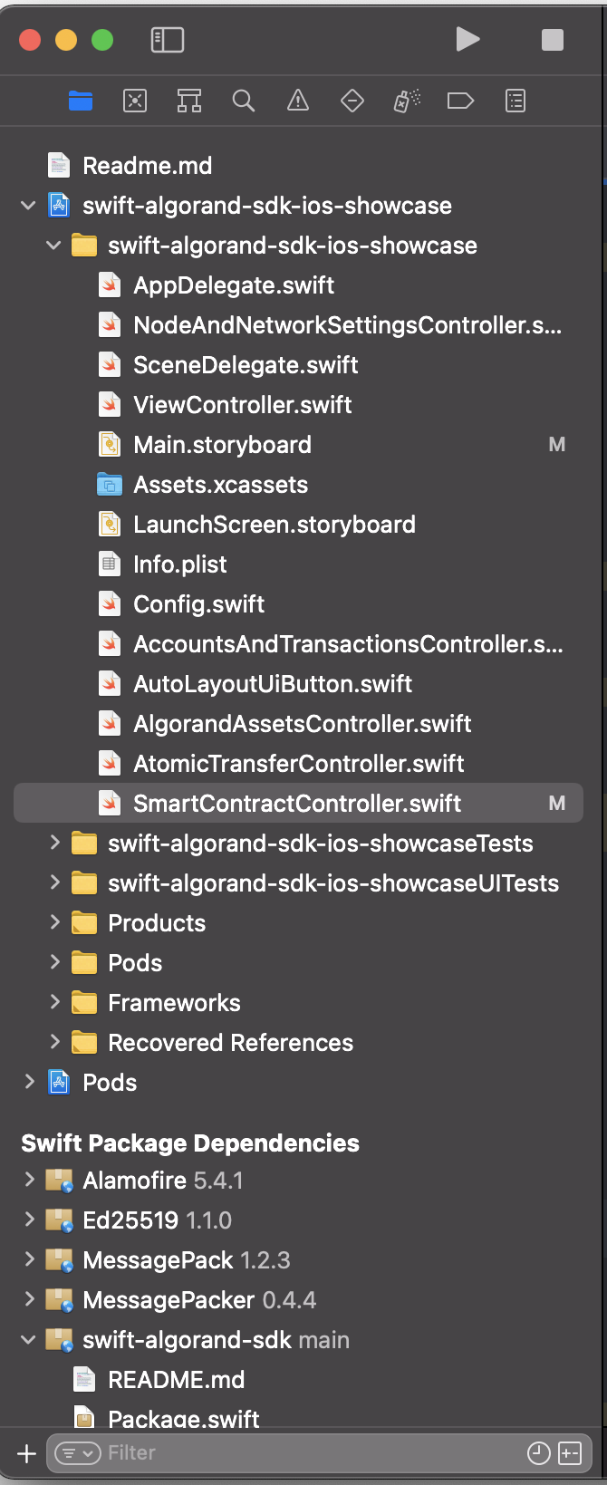This screenshot has width=607, height=1485.
Task: Select the Assets.xcassets catalog
Action: (x=220, y=485)
